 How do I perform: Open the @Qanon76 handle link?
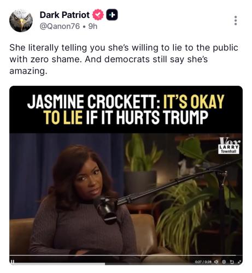click(x=60, y=26)
